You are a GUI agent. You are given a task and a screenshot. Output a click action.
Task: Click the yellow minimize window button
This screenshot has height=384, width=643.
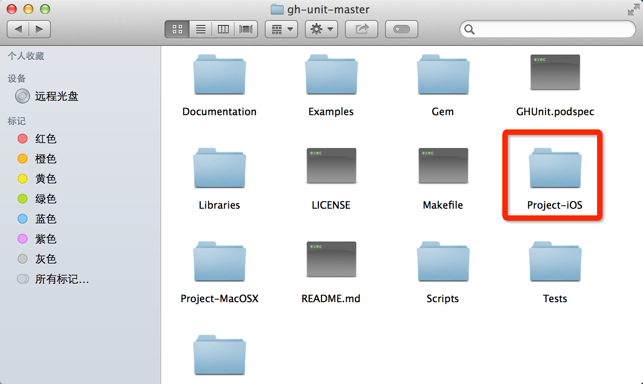[28, 9]
